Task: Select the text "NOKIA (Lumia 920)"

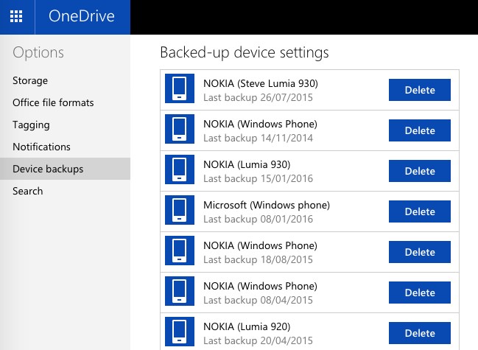Action: click(247, 327)
